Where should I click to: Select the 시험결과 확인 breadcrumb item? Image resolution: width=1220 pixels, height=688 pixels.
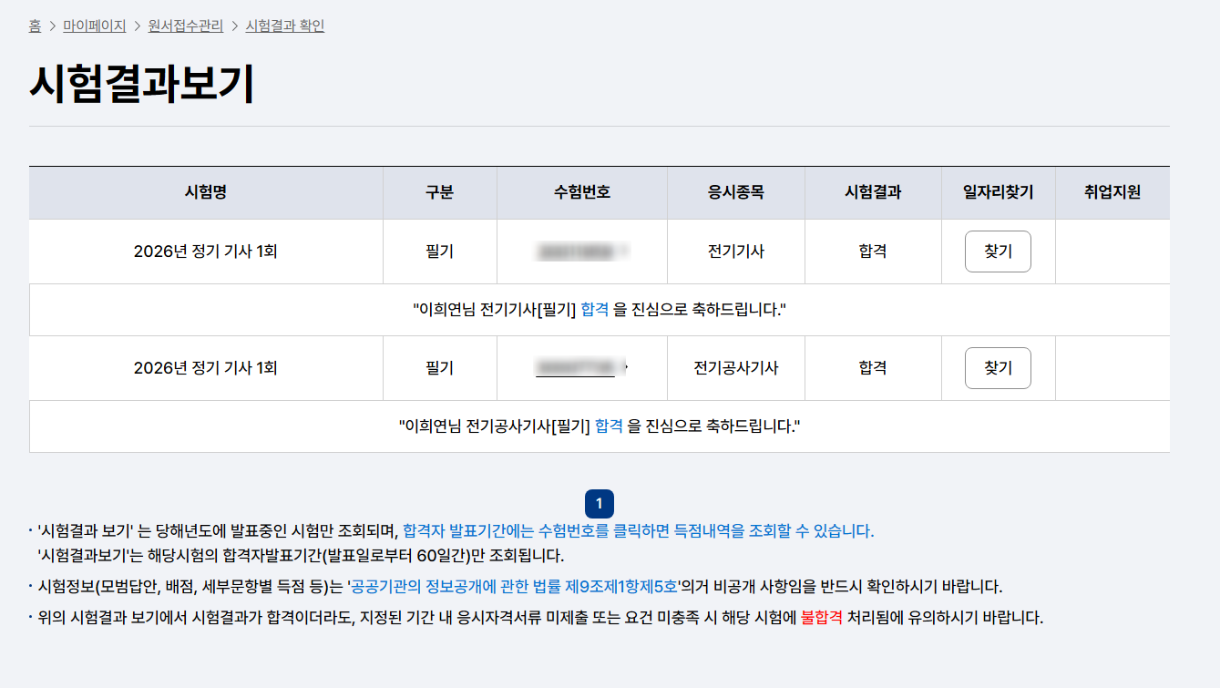click(284, 26)
